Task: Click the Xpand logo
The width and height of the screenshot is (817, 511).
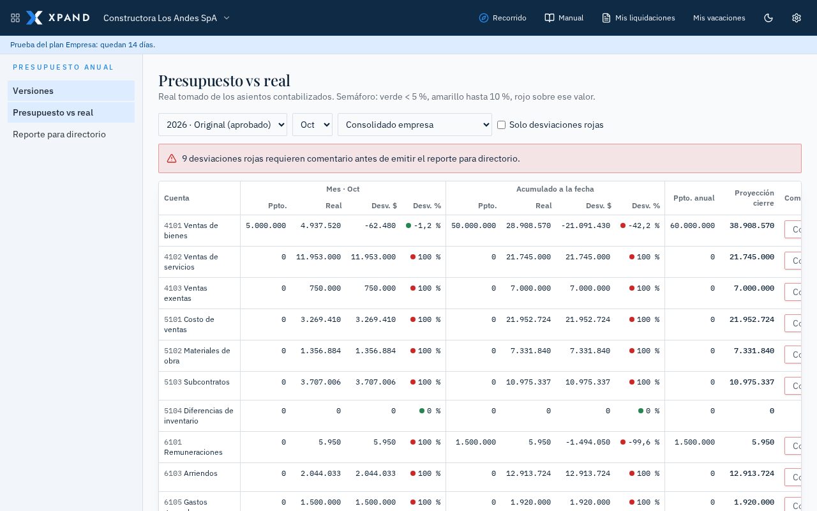Action: (x=58, y=18)
